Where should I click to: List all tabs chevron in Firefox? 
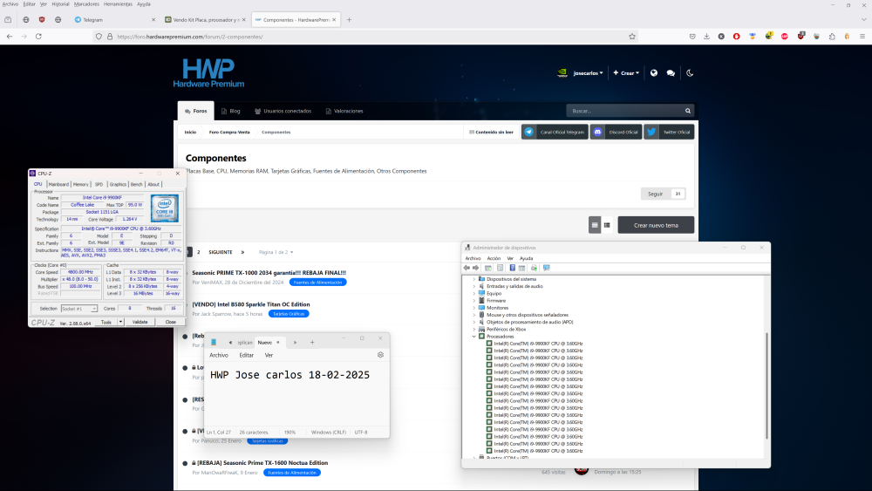pos(863,19)
